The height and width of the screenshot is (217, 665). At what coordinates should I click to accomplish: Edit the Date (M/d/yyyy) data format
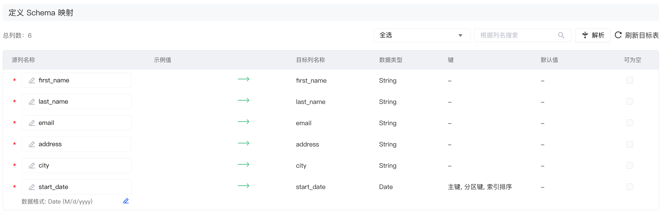(126, 201)
